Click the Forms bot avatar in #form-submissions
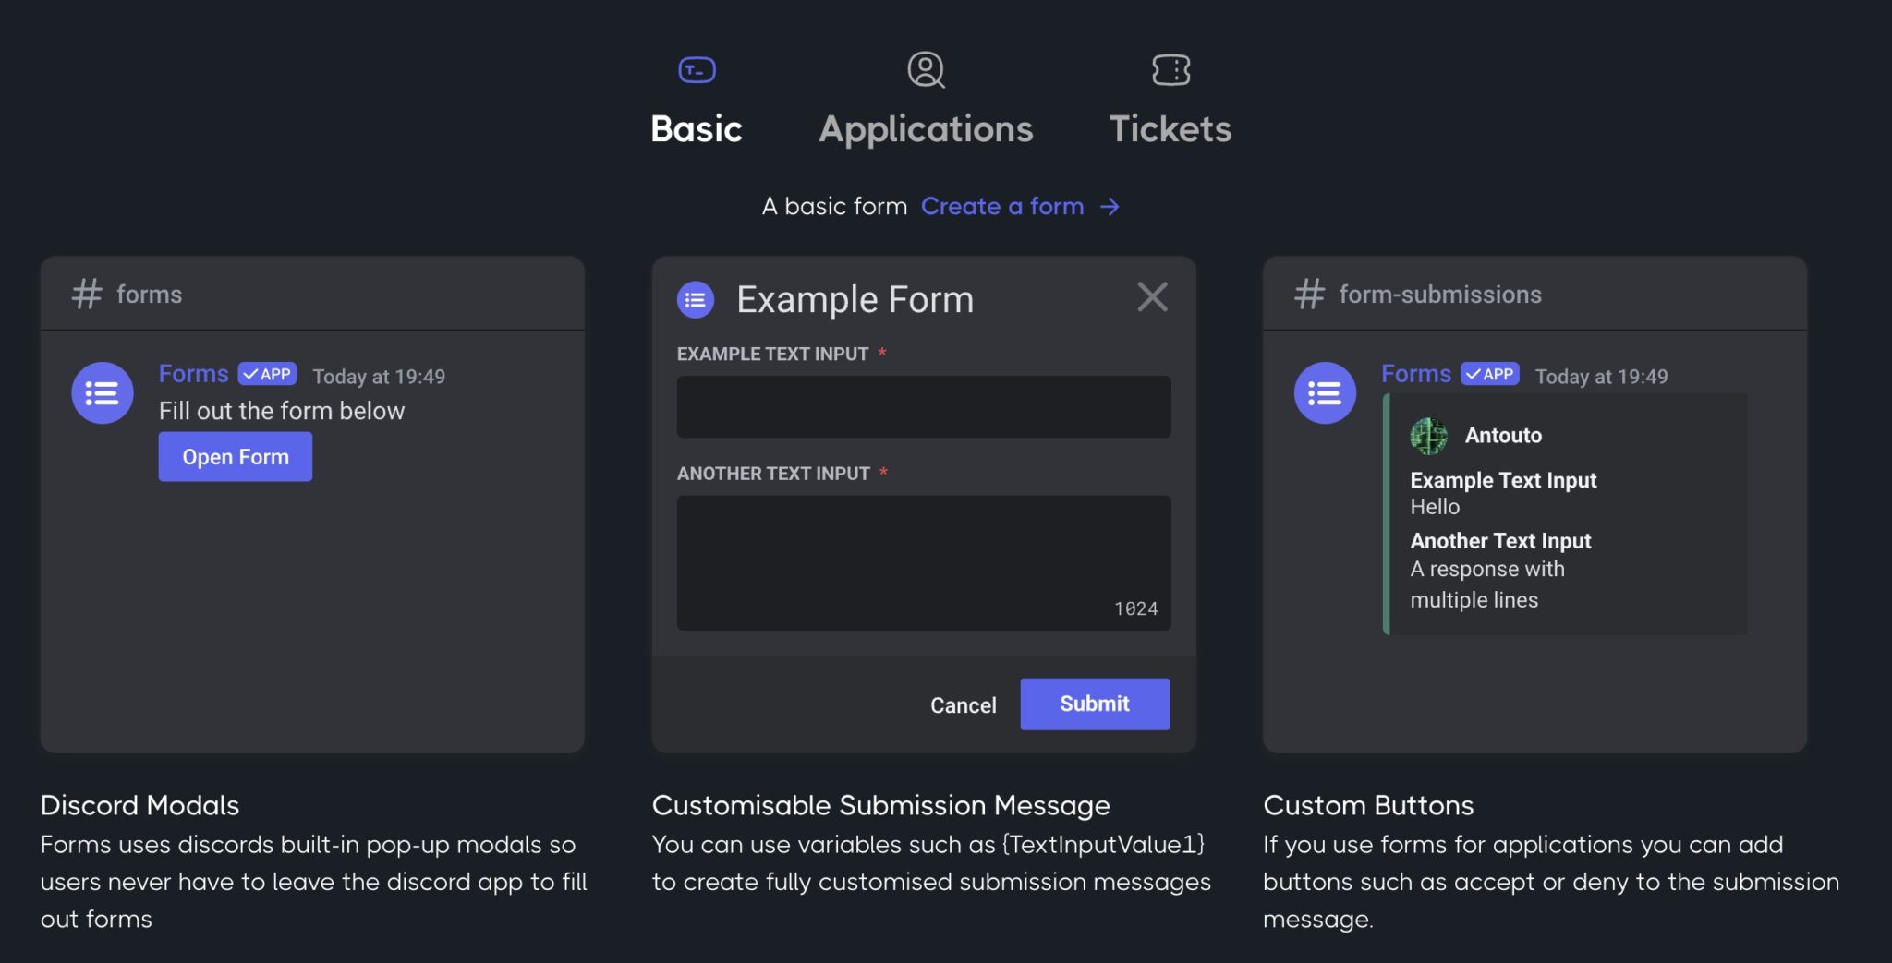 [1325, 392]
